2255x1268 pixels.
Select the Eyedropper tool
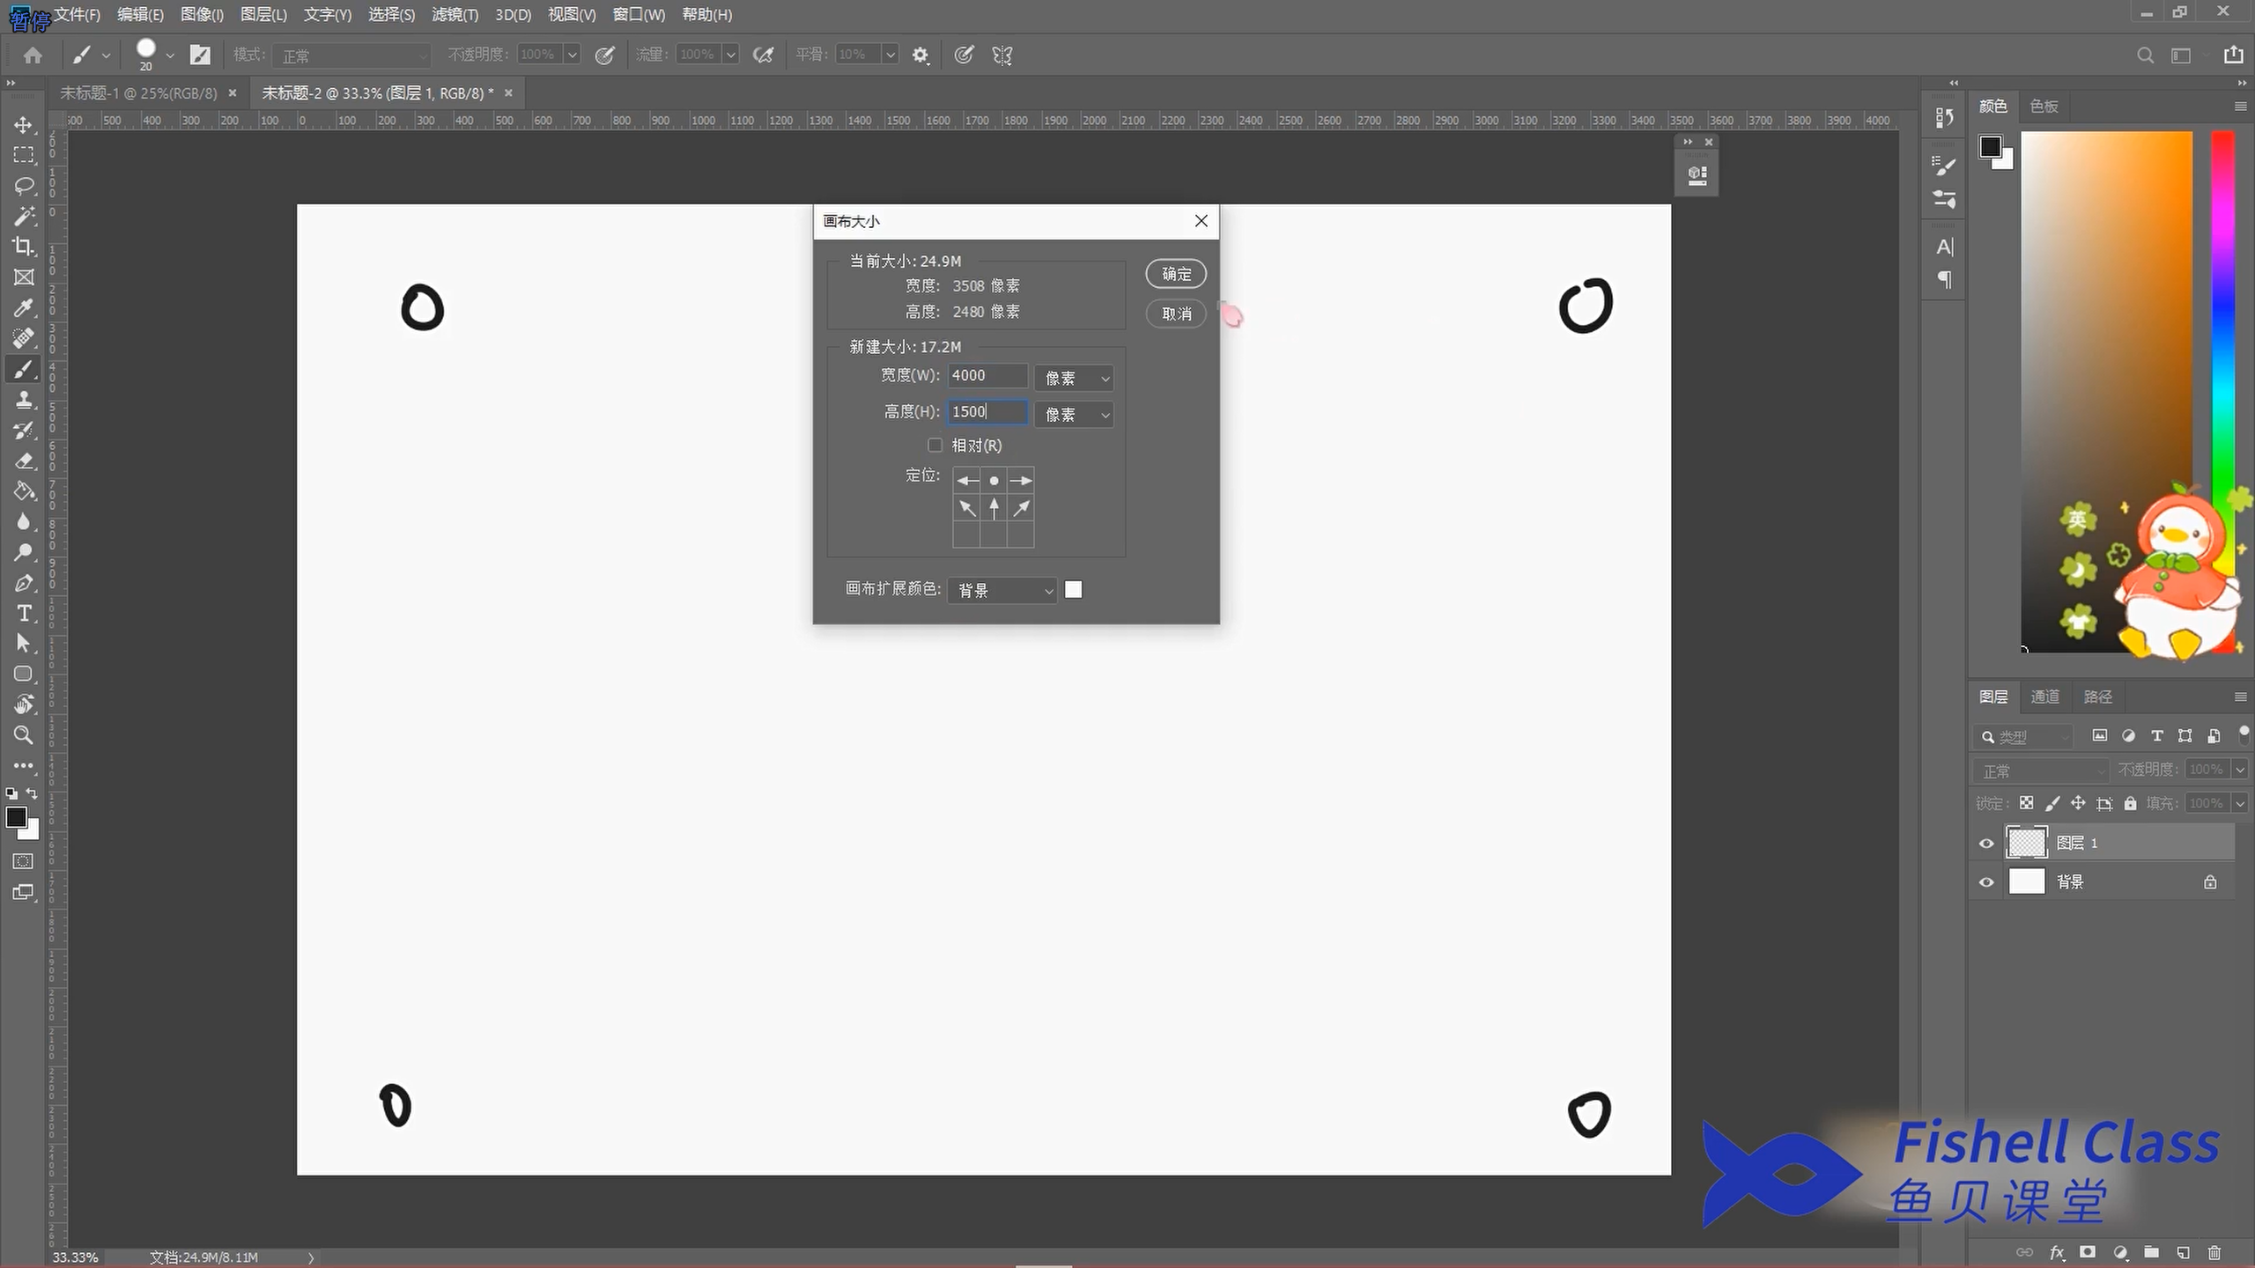pos(24,308)
